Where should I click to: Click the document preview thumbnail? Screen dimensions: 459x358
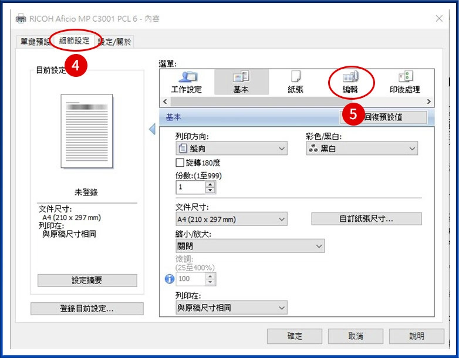[x=87, y=131]
